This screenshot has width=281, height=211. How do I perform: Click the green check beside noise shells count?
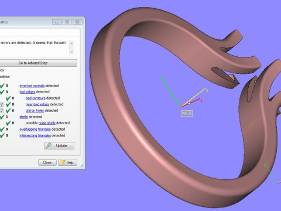pos(8,123)
